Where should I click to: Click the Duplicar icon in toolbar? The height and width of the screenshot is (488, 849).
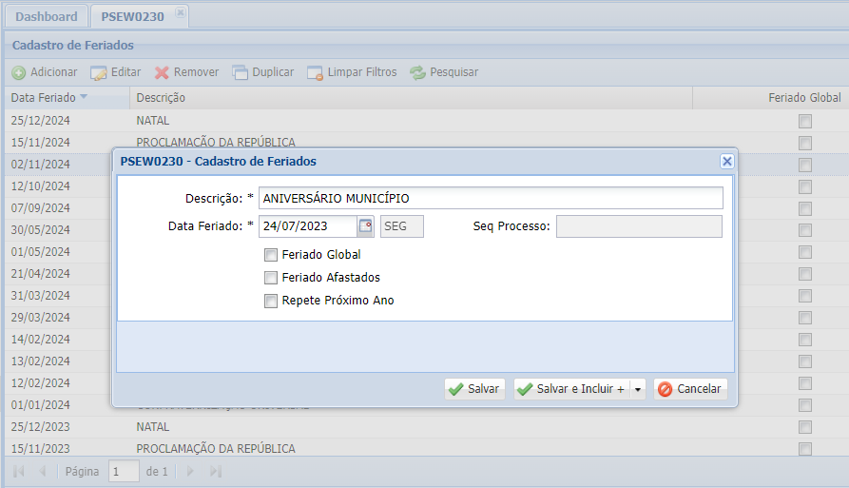click(x=241, y=72)
